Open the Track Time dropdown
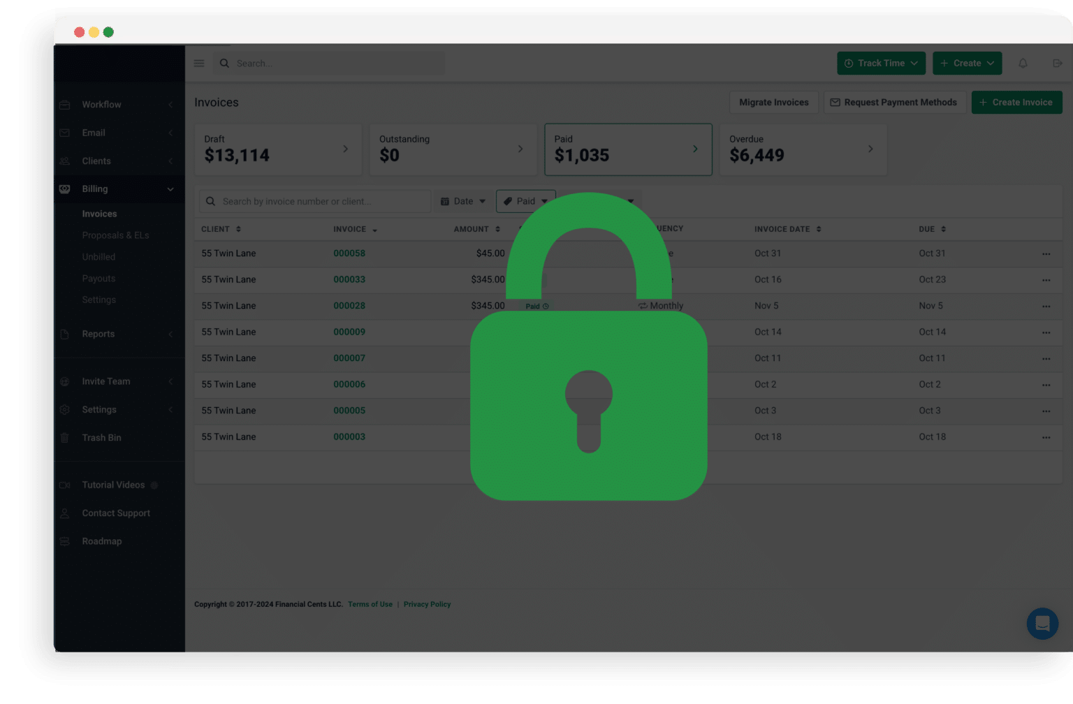Image resolution: width=1073 pixels, height=704 pixels. [882, 64]
